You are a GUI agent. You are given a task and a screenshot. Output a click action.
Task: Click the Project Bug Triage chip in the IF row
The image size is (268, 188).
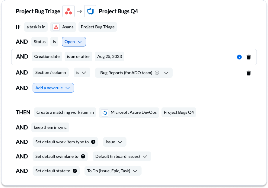pyautogui.click(x=98, y=27)
